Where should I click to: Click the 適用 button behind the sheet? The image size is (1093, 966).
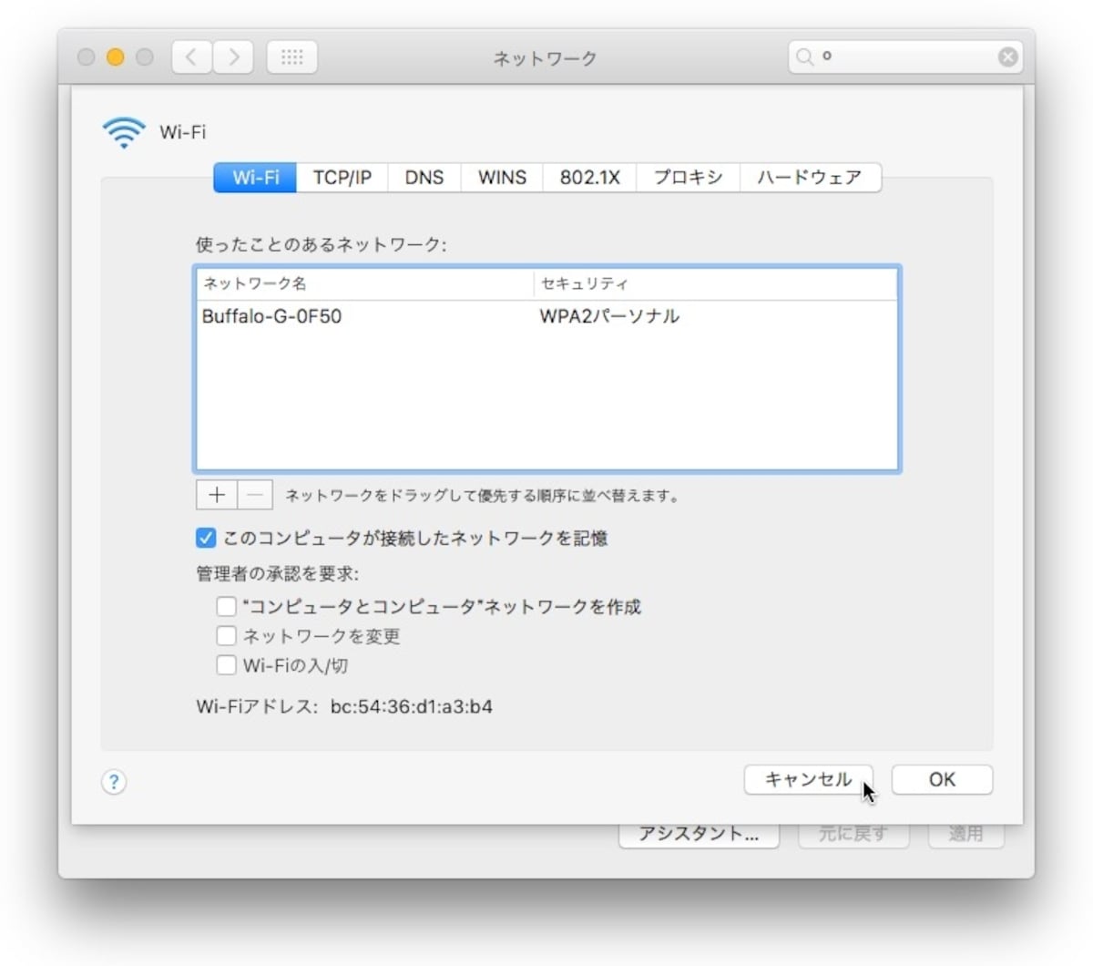point(966,836)
